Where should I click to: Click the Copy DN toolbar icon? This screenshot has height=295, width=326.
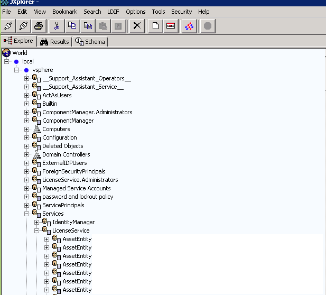point(88,26)
